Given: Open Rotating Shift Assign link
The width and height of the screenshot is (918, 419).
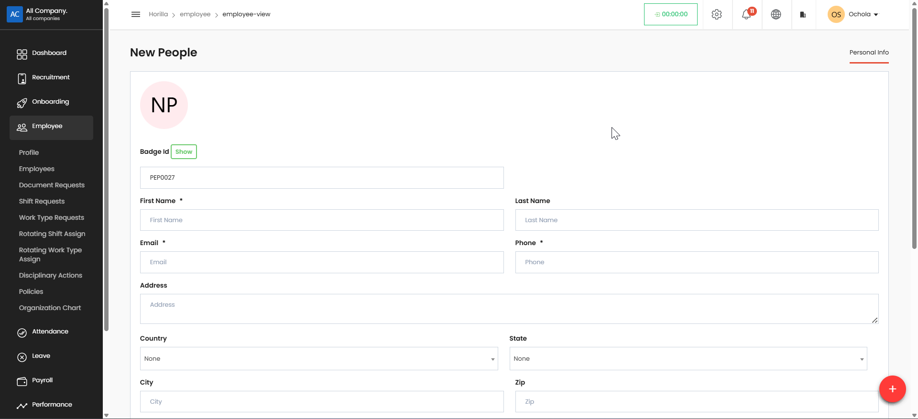Looking at the screenshot, I should [52, 234].
